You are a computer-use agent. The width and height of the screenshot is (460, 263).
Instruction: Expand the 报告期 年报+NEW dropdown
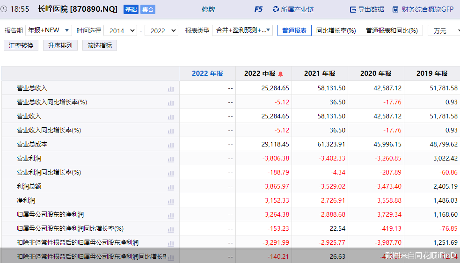point(49,30)
